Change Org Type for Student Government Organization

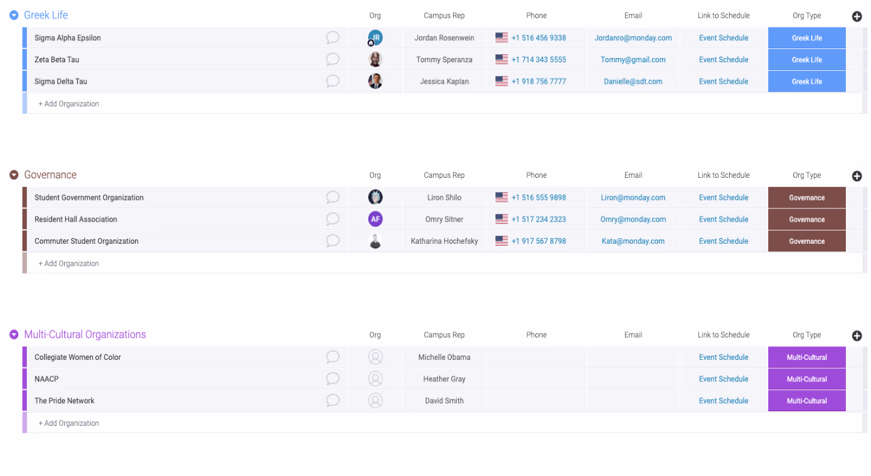click(807, 197)
